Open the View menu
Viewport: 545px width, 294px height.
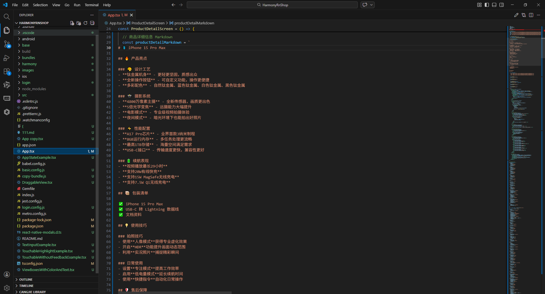pos(56,5)
